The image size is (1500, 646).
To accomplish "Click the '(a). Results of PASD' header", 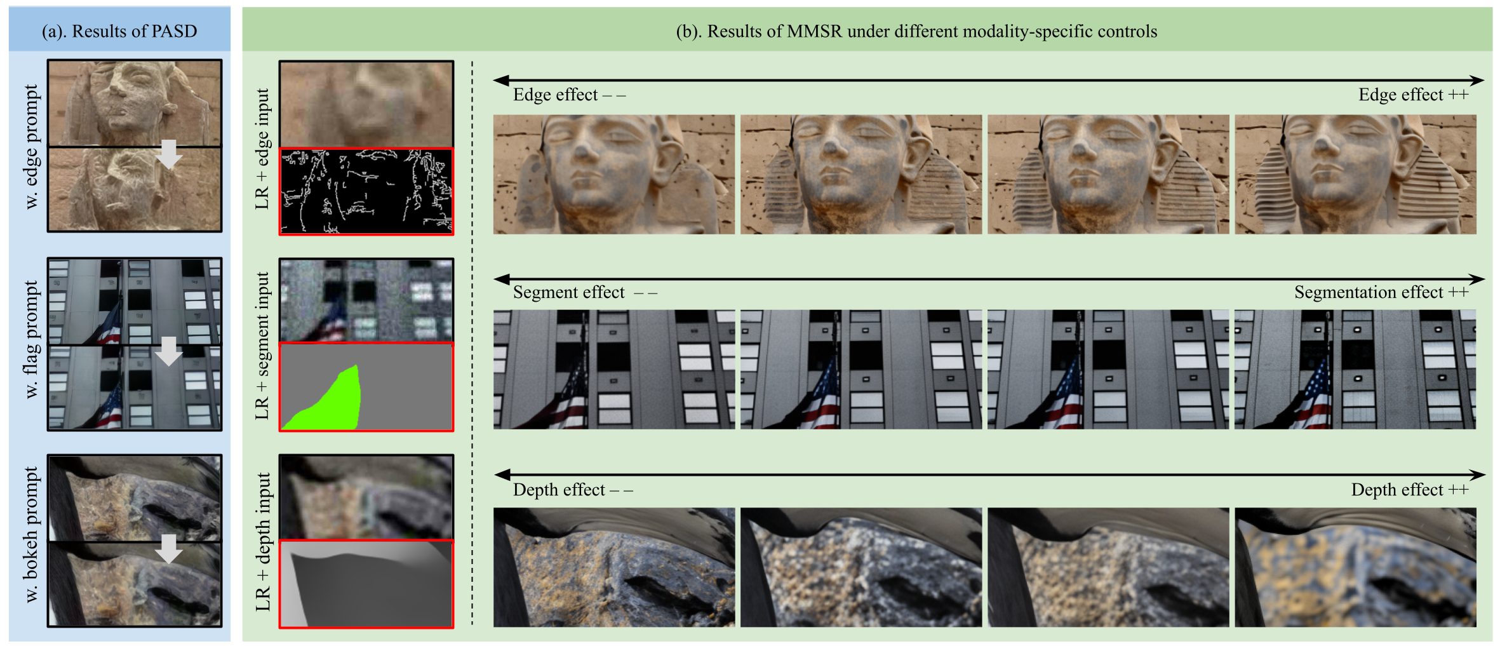I will click(x=119, y=31).
